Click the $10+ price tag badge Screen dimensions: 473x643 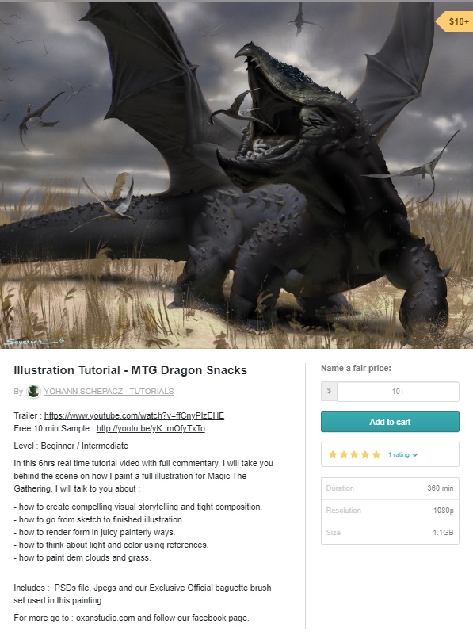point(454,21)
